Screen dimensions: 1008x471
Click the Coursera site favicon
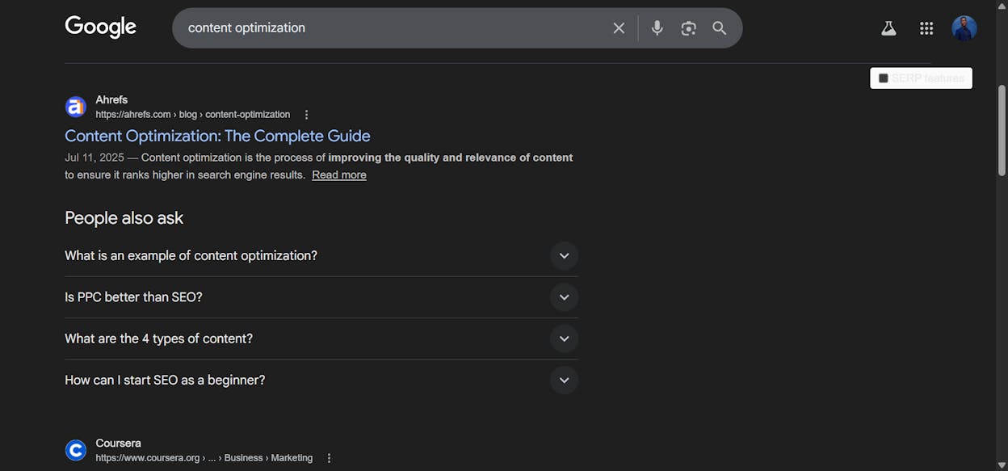click(x=76, y=450)
